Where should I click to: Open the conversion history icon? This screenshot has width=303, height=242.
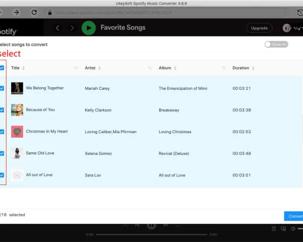click(x=300, y=13)
